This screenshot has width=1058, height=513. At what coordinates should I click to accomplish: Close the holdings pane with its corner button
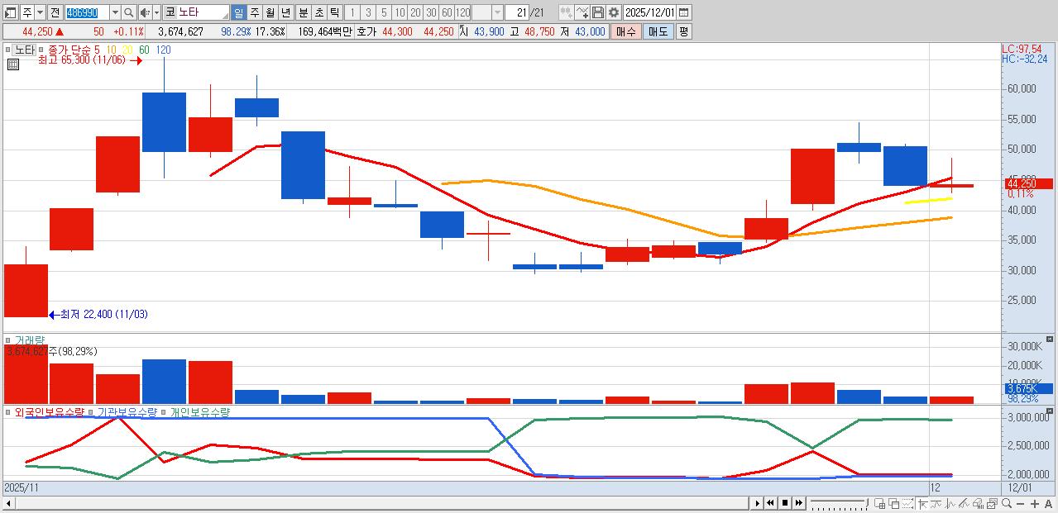(1051, 411)
